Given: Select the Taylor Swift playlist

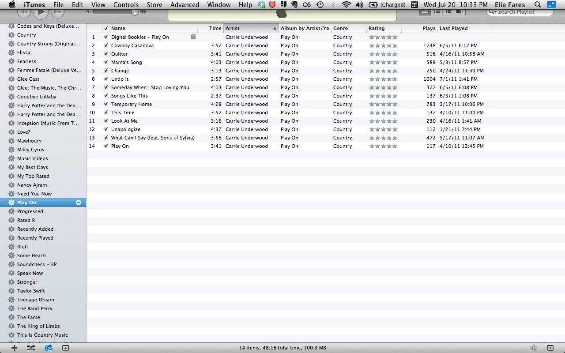Looking at the screenshot, I should tap(31, 291).
